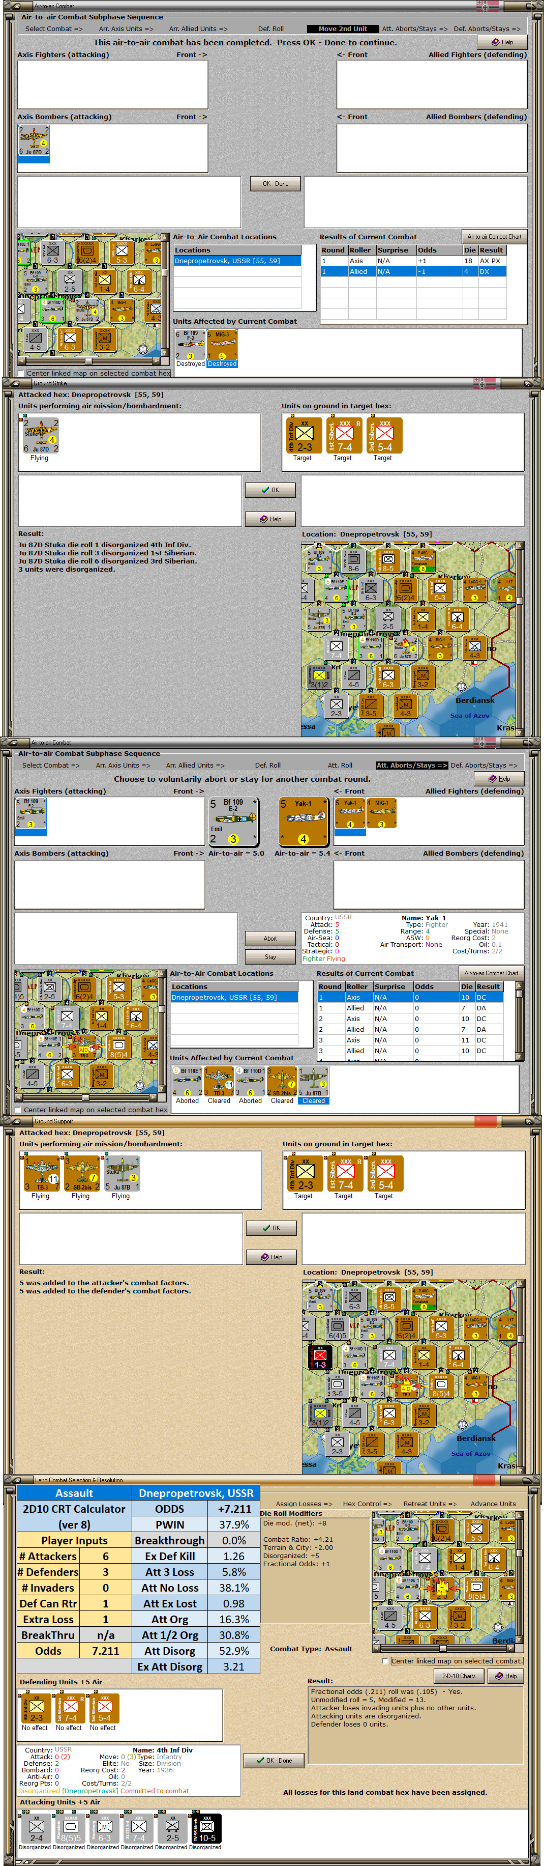Screen dimensions: 544x1866
Task: Click 'Att. Roll' step in second Air-to-air window
Action: tap(340, 765)
